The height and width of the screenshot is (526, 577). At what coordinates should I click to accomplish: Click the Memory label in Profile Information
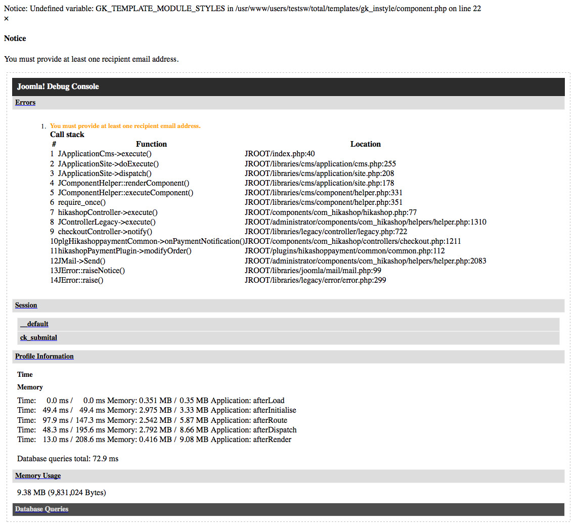pyautogui.click(x=30, y=387)
